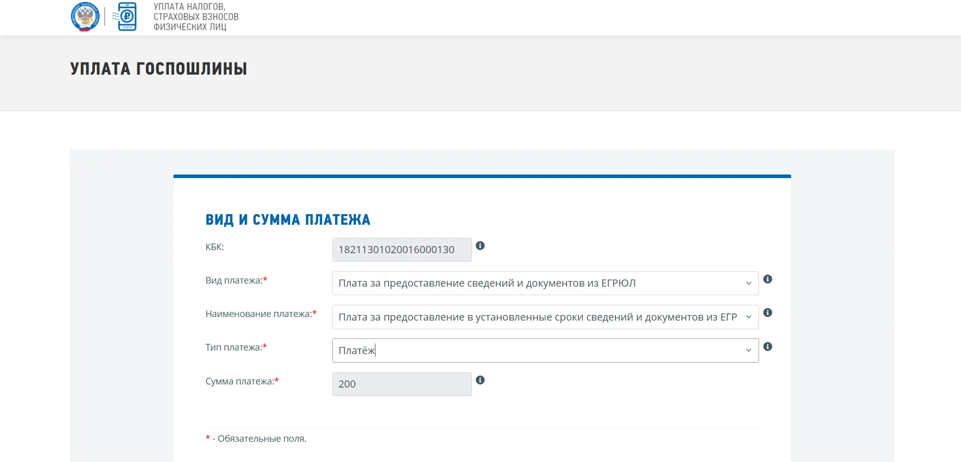Click the УПЛАТА ГОСПОШЛИНЫ page heading

coord(158,67)
